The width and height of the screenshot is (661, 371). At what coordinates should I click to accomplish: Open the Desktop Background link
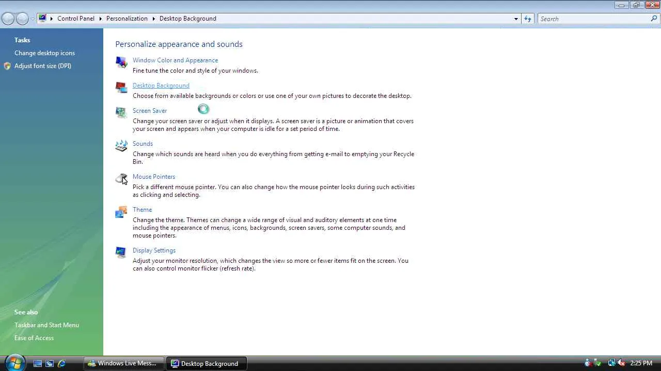coord(161,86)
